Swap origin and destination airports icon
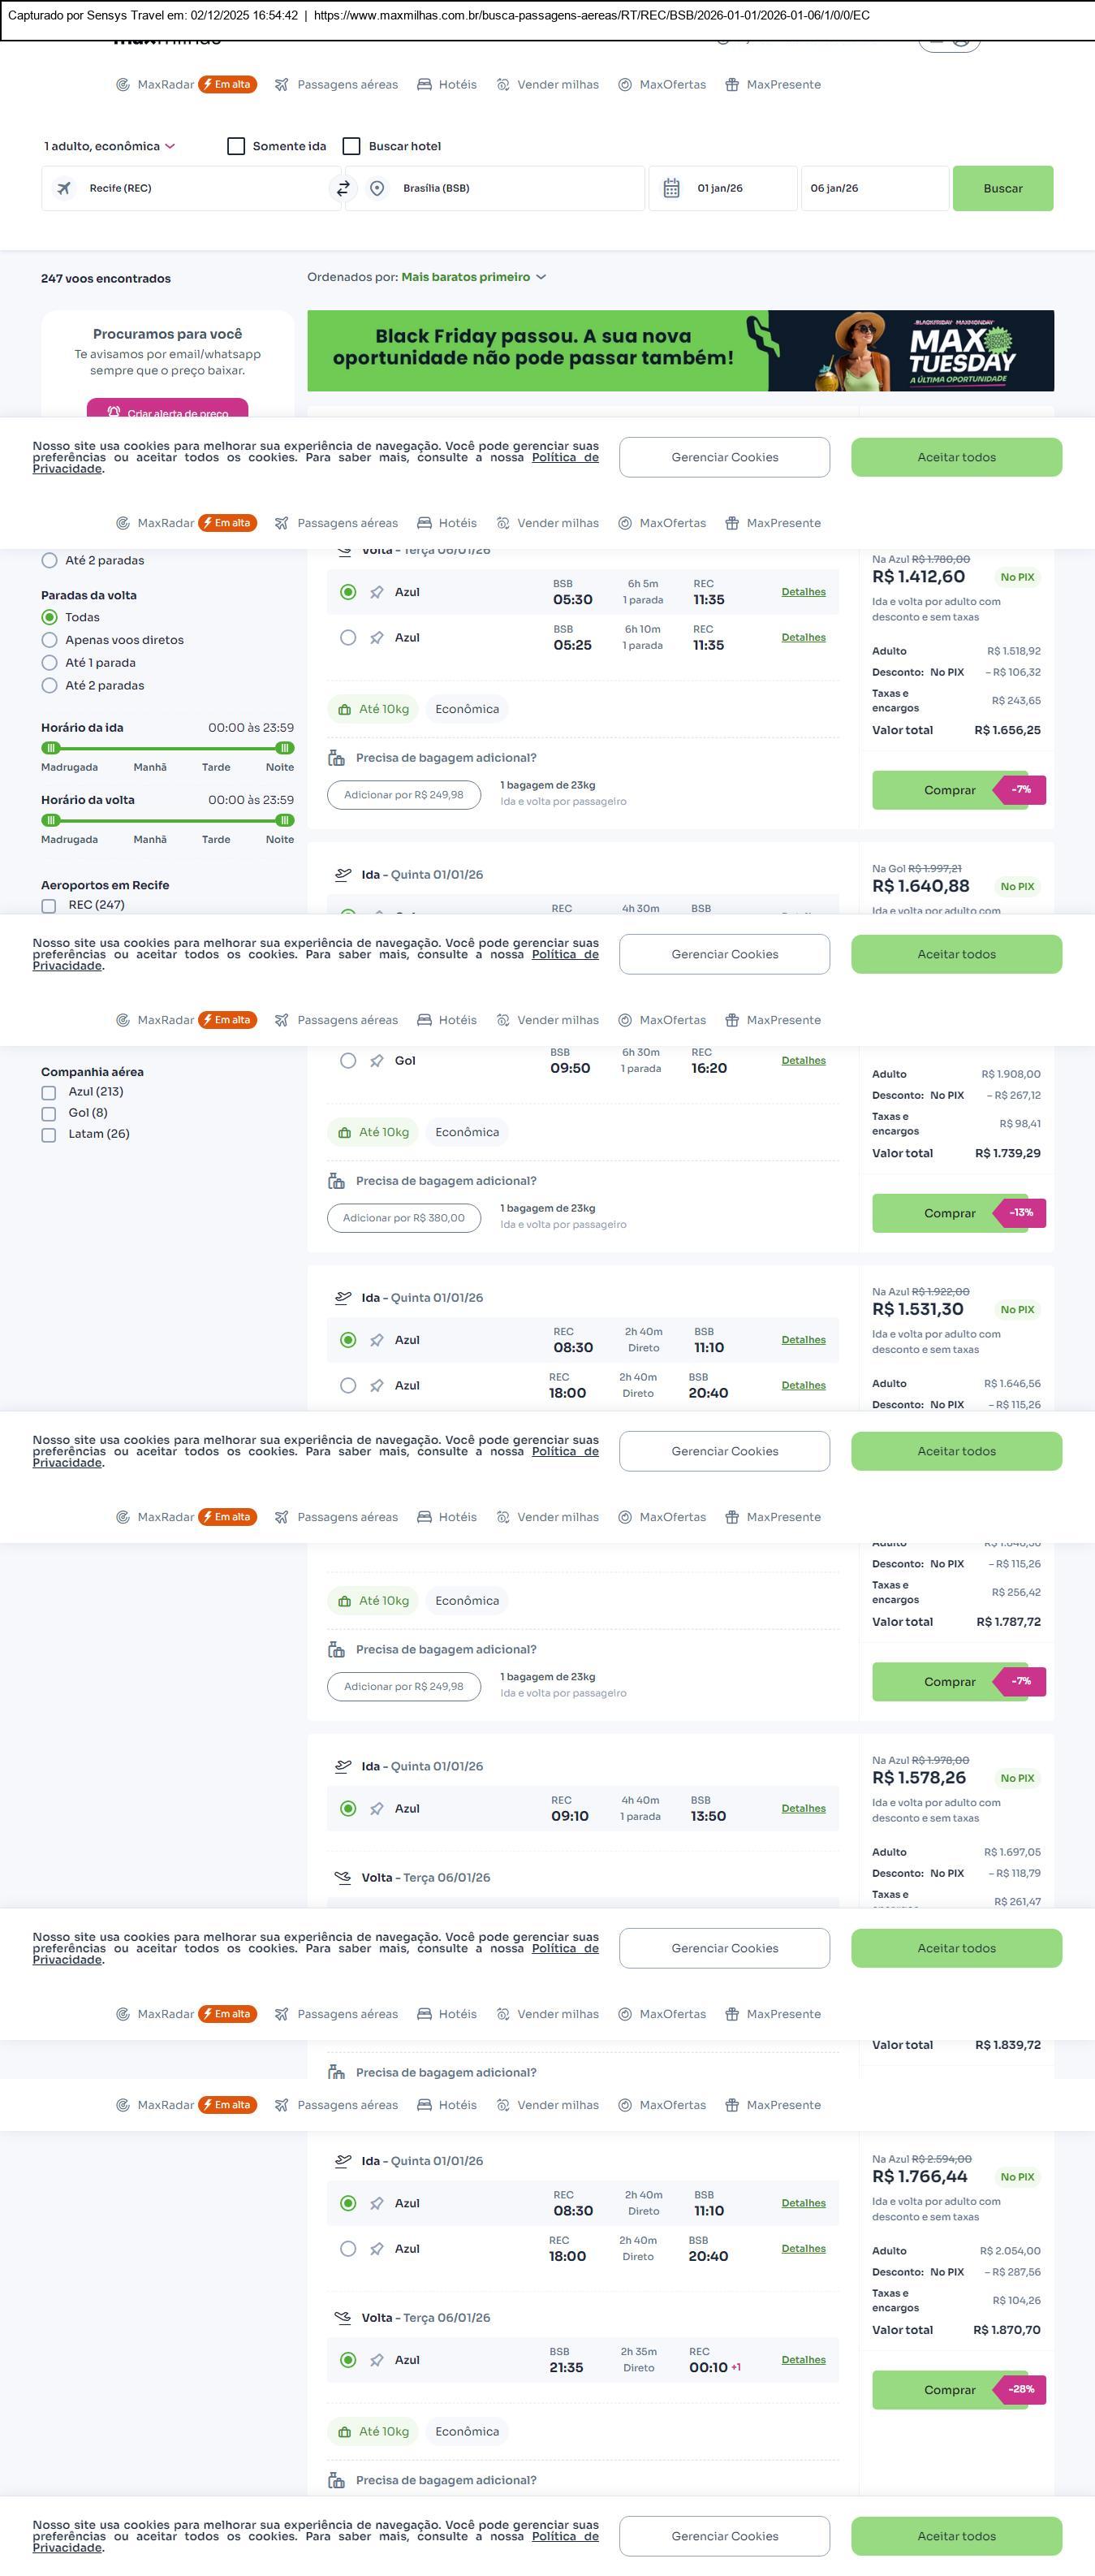1095x2576 pixels. tap(343, 188)
